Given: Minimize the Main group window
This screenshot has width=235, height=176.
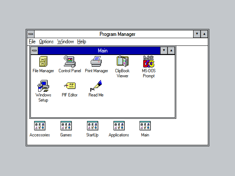Looking at the screenshot, I should click(164, 51).
